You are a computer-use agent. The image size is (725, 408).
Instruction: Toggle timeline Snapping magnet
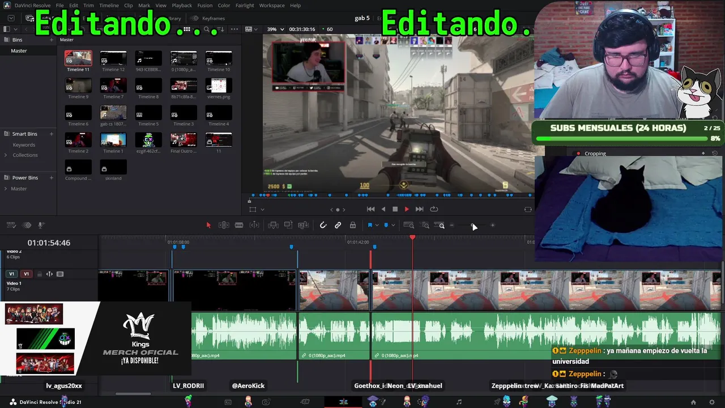(x=323, y=225)
